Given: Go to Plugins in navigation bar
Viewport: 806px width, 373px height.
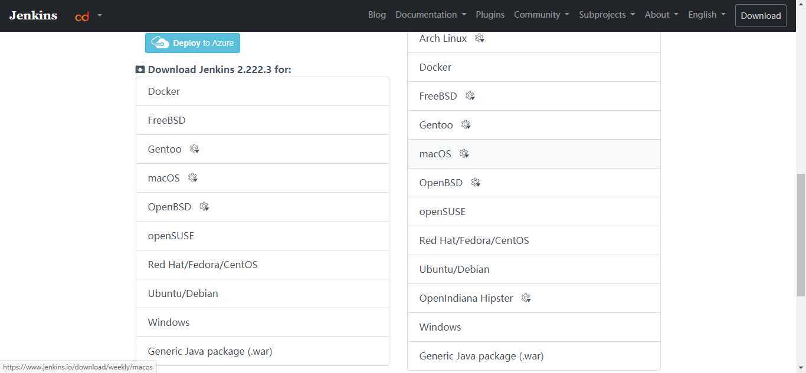Looking at the screenshot, I should point(490,15).
